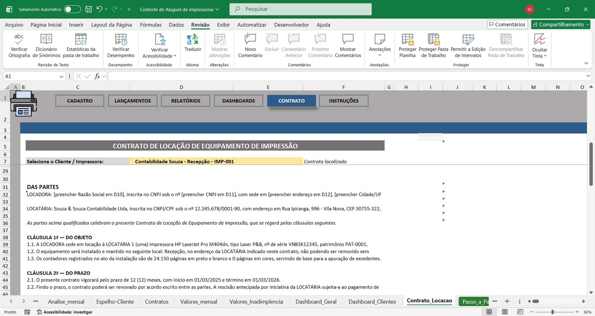
Task: Click the zoom slider handle
Action: [x=553, y=312]
